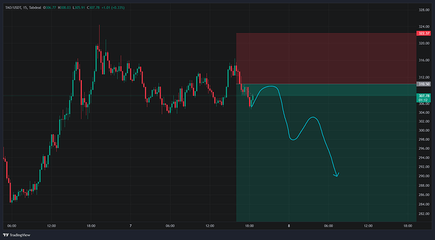The width and height of the screenshot is (435, 240).
Task: Click the 302.00 price axis label
Action: [x=424, y=122]
